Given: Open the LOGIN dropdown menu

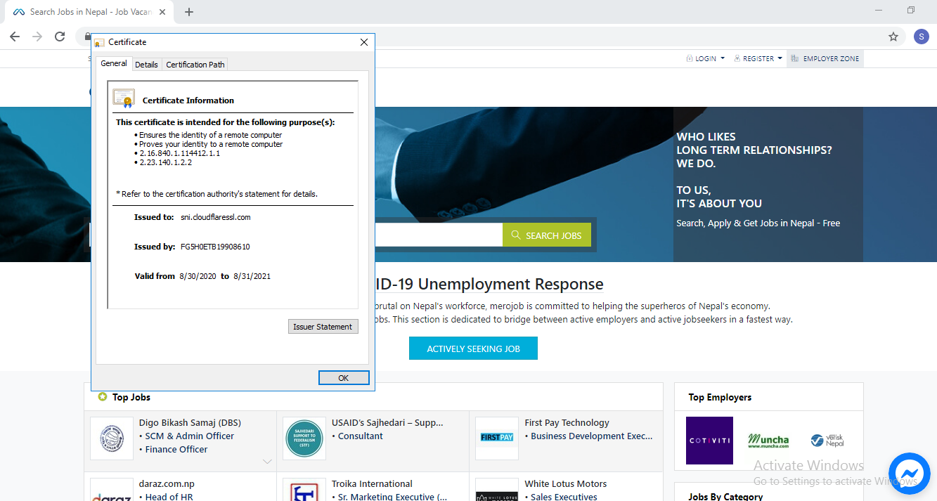Looking at the screenshot, I should tap(705, 58).
